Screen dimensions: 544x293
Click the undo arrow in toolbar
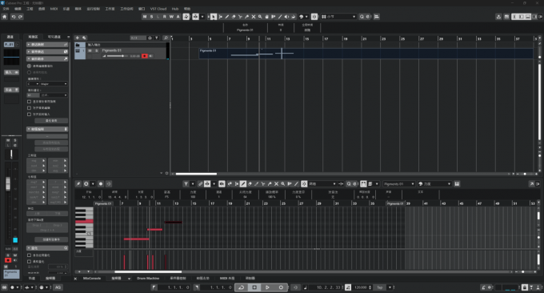click(x=14, y=17)
